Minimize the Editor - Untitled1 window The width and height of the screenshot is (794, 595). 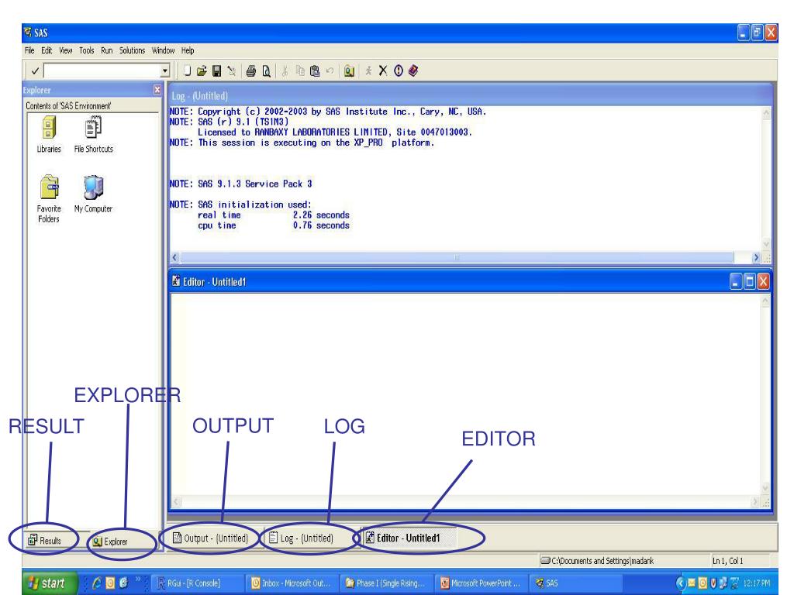click(x=736, y=282)
